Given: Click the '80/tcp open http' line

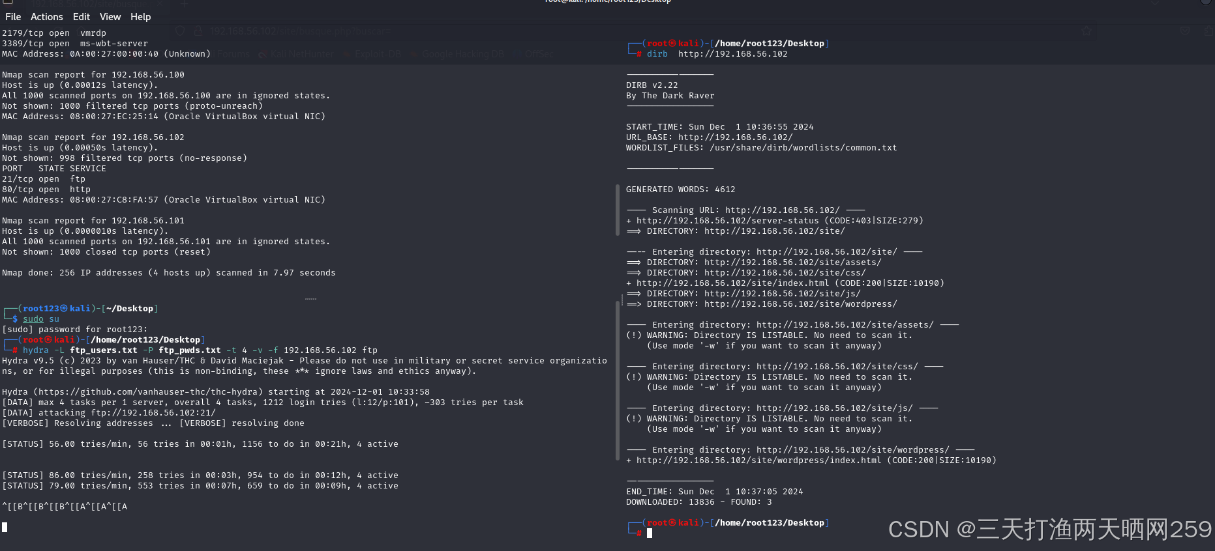Looking at the screenshot, I should tap(46, 190).
